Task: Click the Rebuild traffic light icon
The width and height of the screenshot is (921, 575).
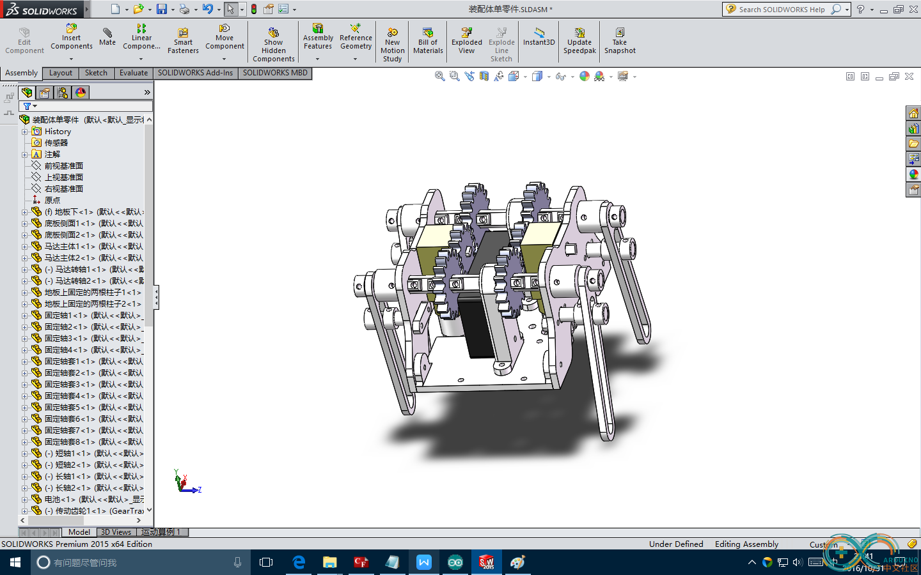Action: 254,9
